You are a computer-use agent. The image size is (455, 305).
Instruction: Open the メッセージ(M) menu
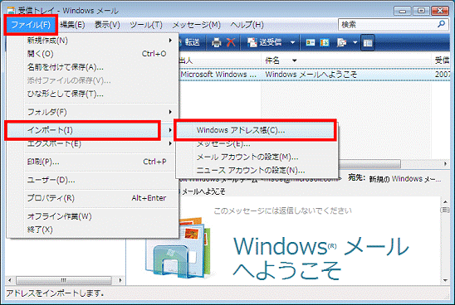pos(197,25)
